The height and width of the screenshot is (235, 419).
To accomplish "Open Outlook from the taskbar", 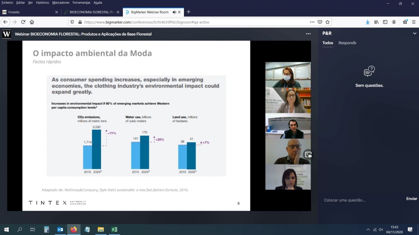I will [60, 230].
